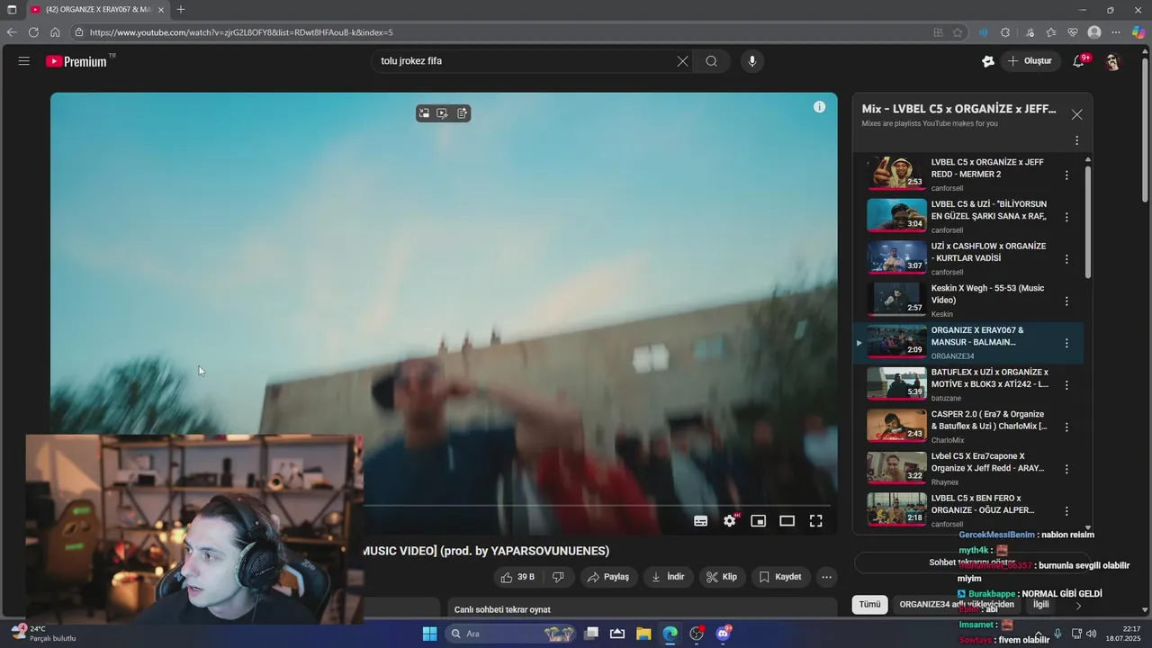Open more actions menu below video
This screenshot has width=1152, height=648.
tap(826, 577)
